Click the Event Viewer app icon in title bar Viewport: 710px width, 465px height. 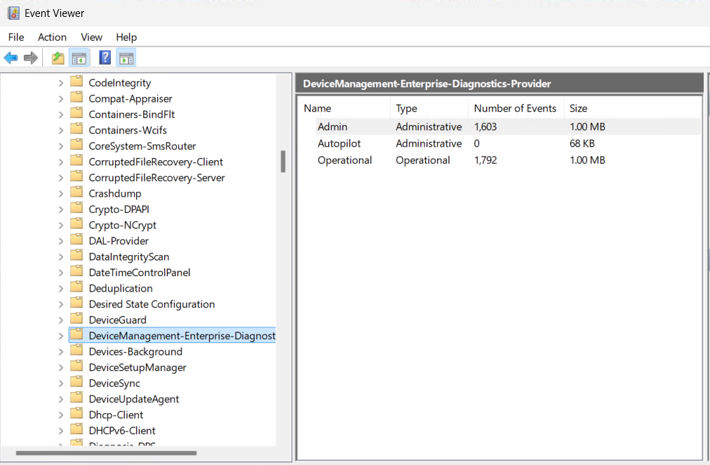coord(13,13)
